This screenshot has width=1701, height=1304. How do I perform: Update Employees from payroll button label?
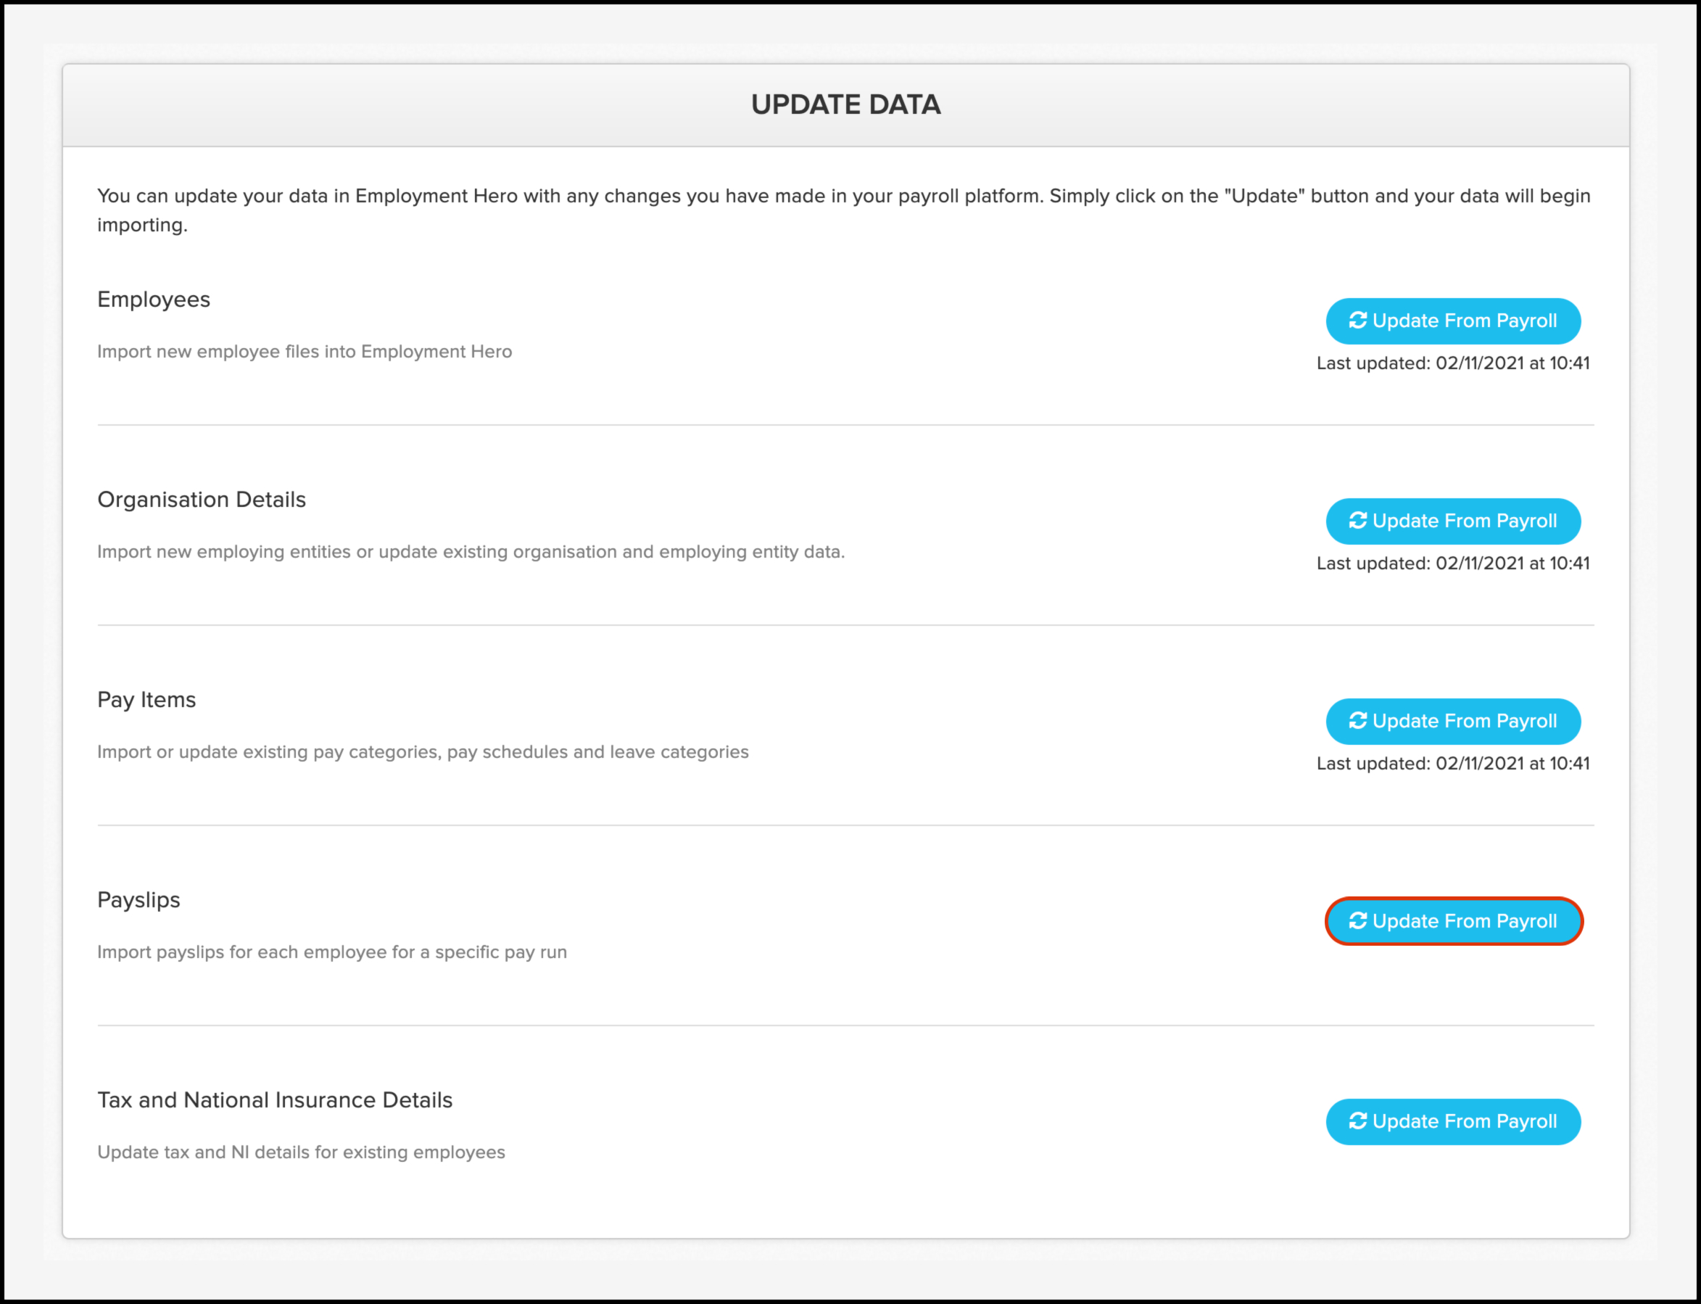(x=1465, y=321)
